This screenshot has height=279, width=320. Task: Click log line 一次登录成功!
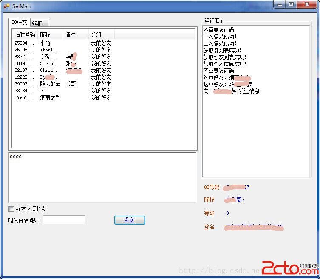point(220,37)
